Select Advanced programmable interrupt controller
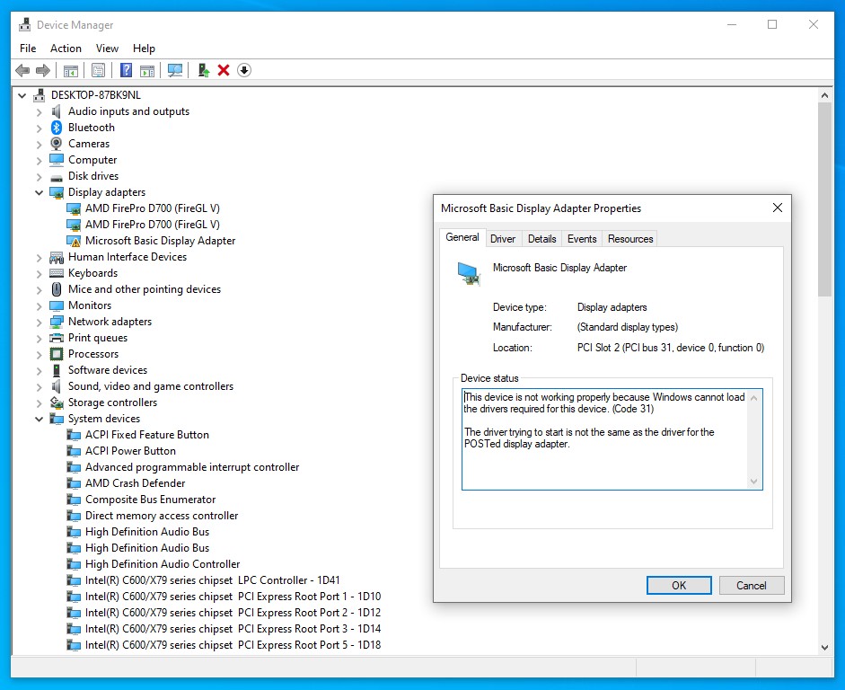The image size is (845, 690). coord(192,467)
